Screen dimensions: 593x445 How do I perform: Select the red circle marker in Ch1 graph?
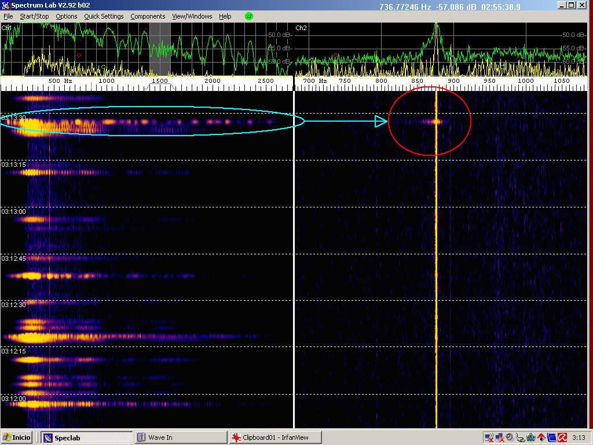coord(79,56)
